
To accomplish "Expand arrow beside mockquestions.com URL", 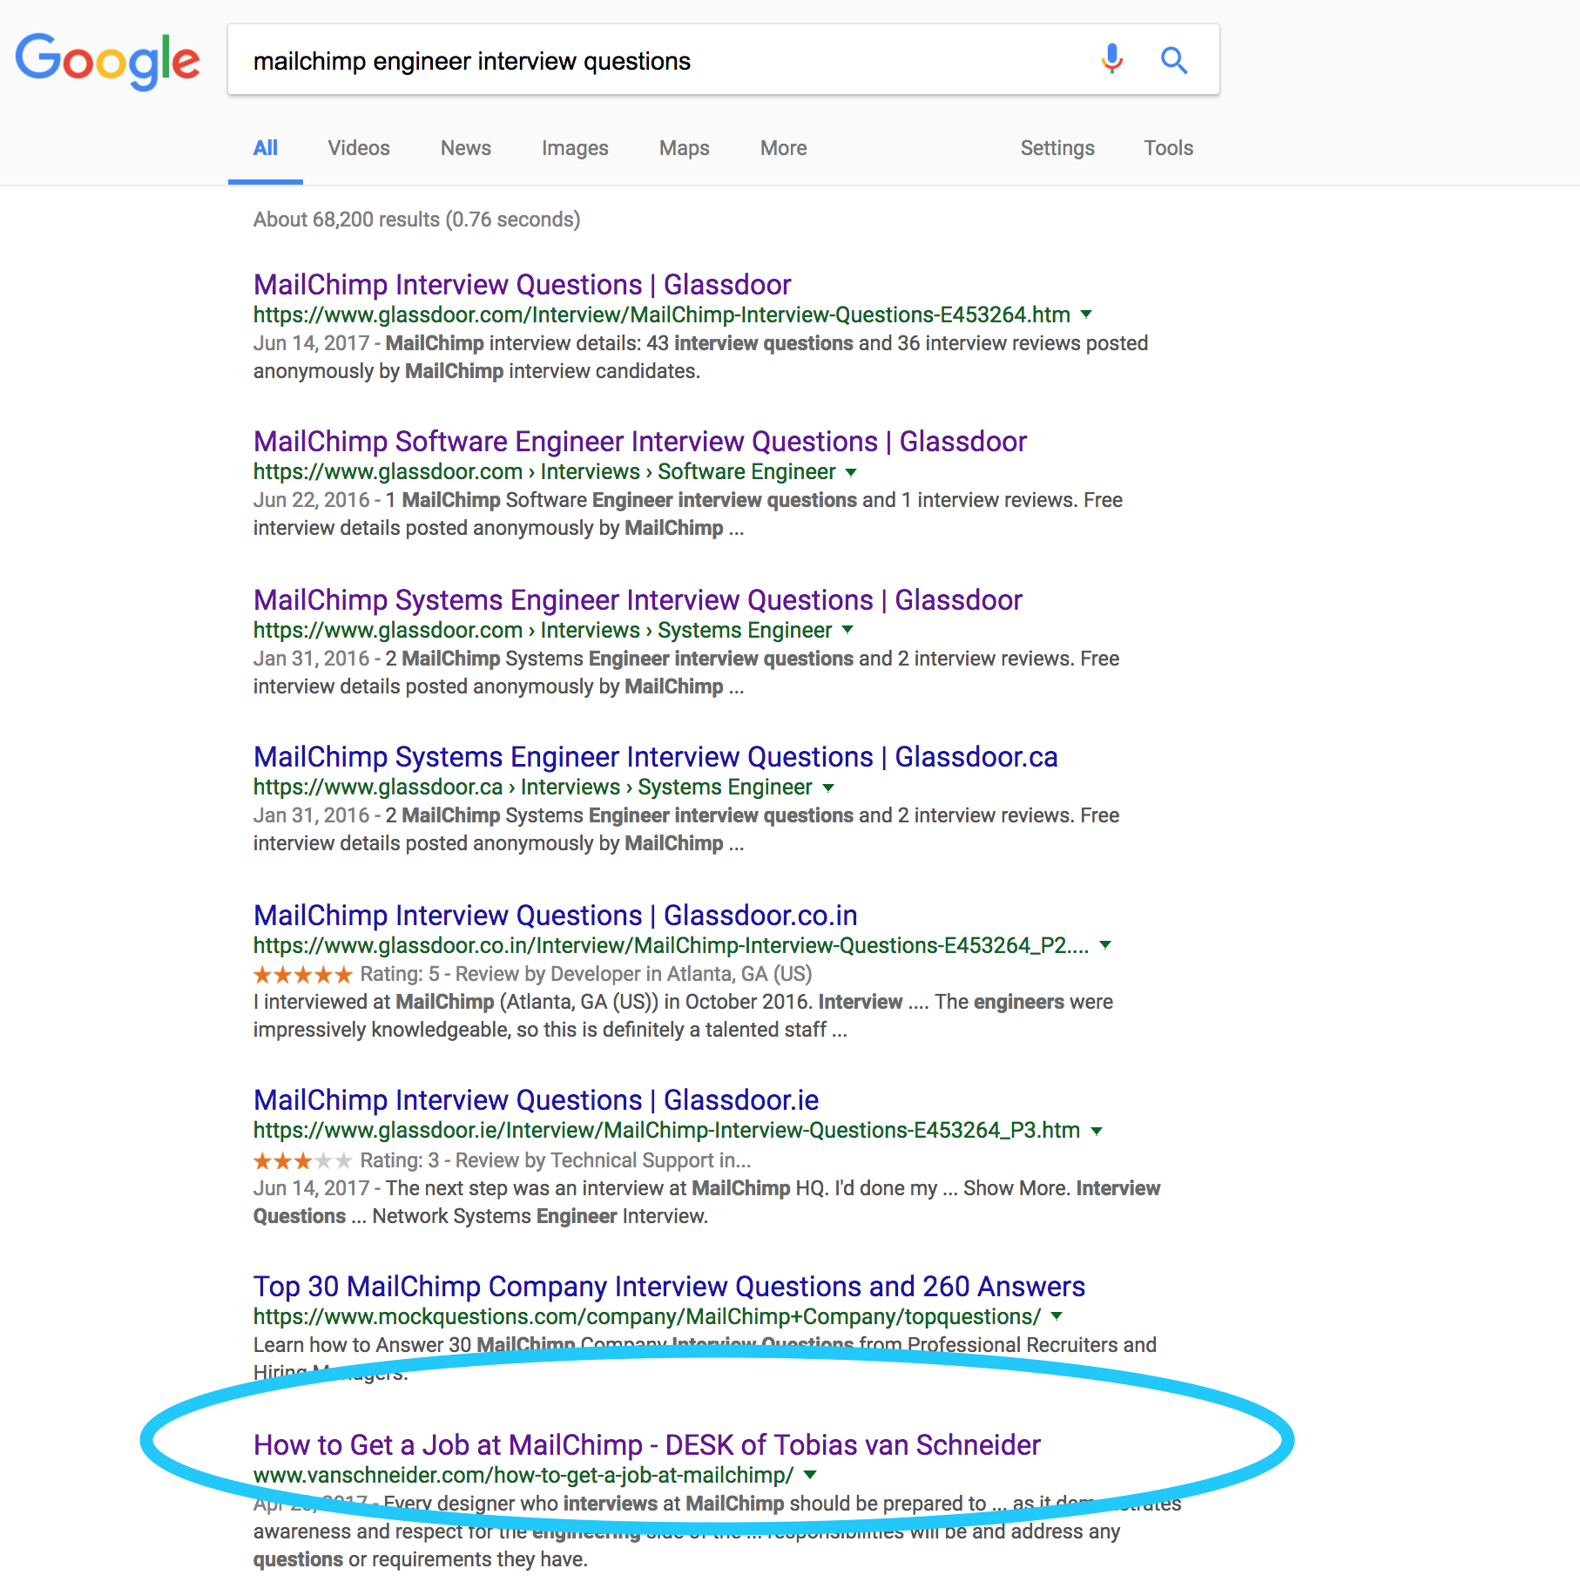I will coord(1057,1316).
